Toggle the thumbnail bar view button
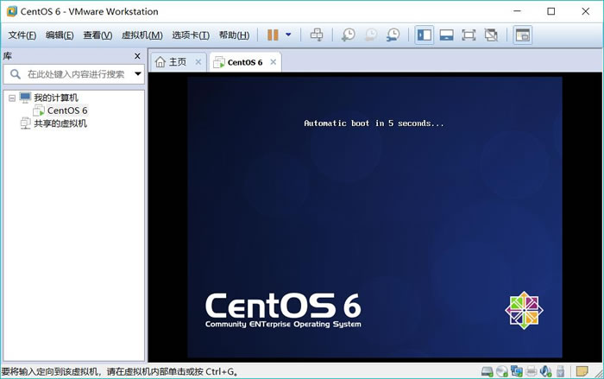 446,35
